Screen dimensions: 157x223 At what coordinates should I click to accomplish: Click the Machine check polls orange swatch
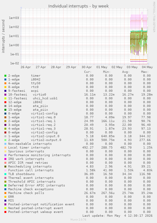[5, 193]
